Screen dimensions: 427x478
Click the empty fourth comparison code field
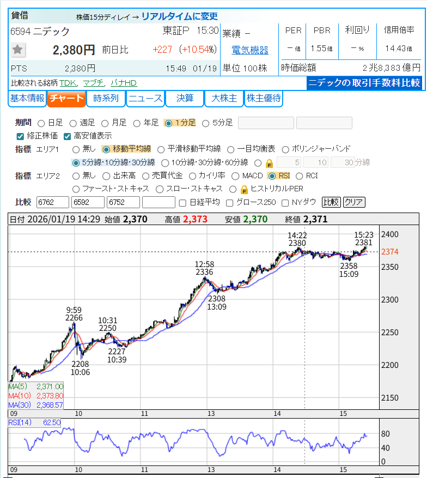tap(158, 202)
